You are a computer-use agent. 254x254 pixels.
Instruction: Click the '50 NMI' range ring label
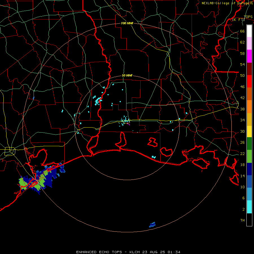[127, 75]
